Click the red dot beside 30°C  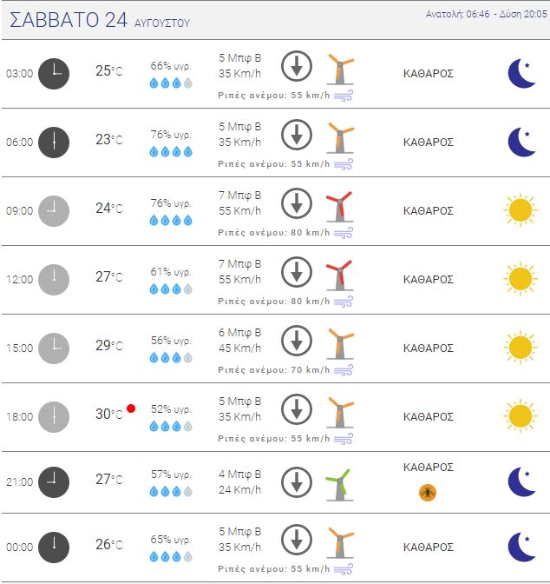(x=131, y=408)
